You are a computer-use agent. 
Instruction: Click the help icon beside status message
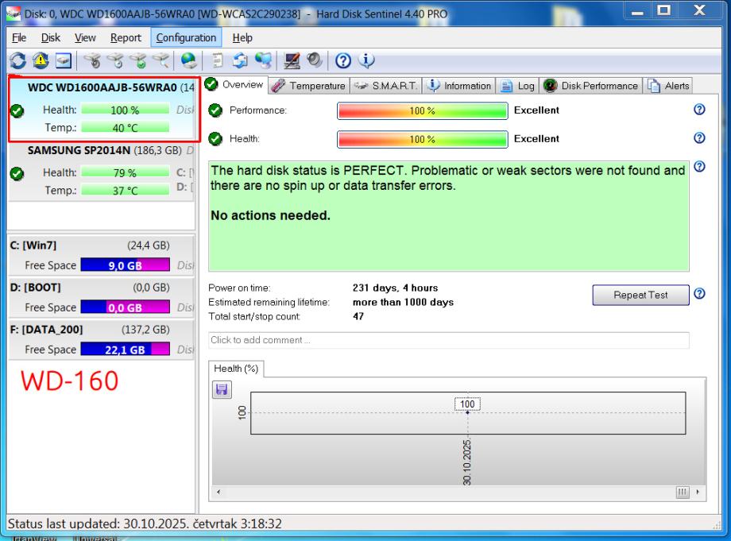tap(699, 166)
